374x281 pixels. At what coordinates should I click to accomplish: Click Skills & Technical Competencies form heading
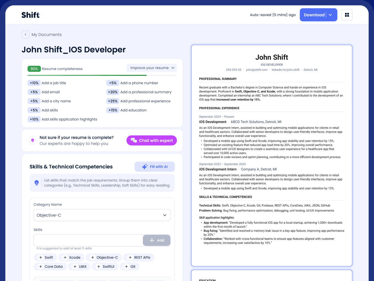[71, 167]
